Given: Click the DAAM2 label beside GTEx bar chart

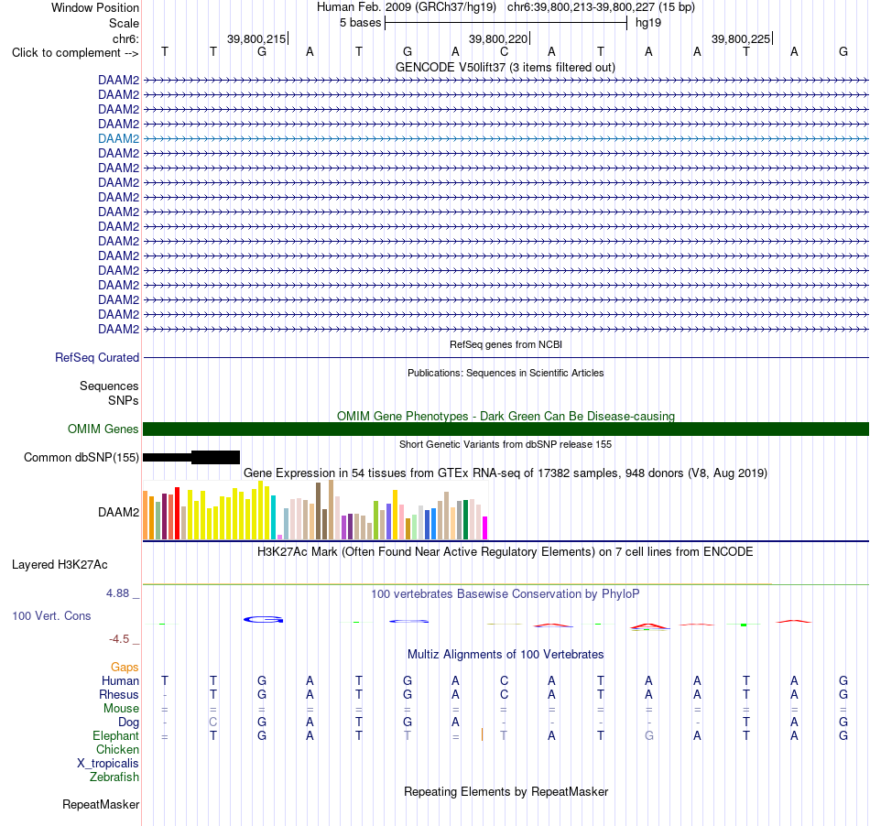Looking at the screenshot, I should pos(118,513).
